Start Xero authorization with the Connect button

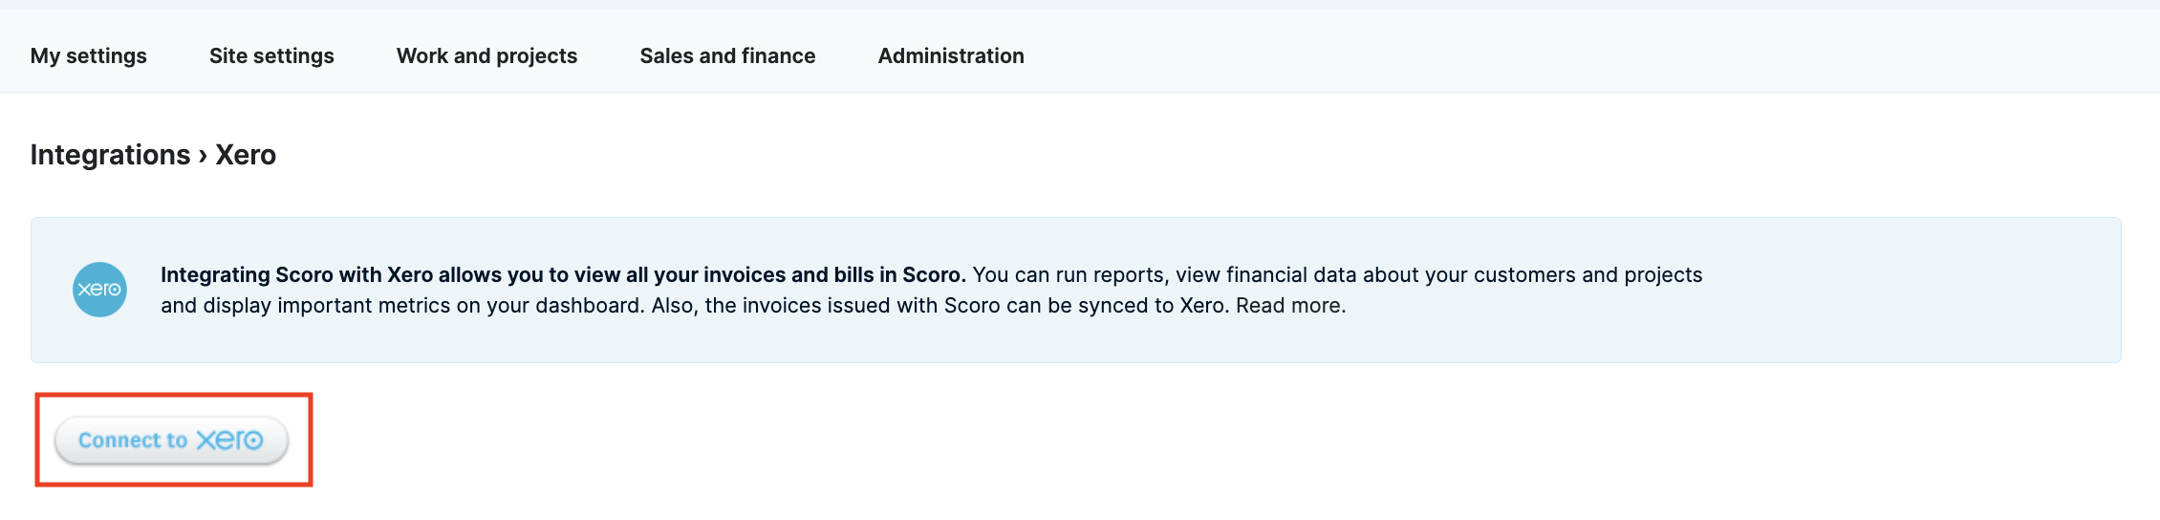click(x=171, y=441)
